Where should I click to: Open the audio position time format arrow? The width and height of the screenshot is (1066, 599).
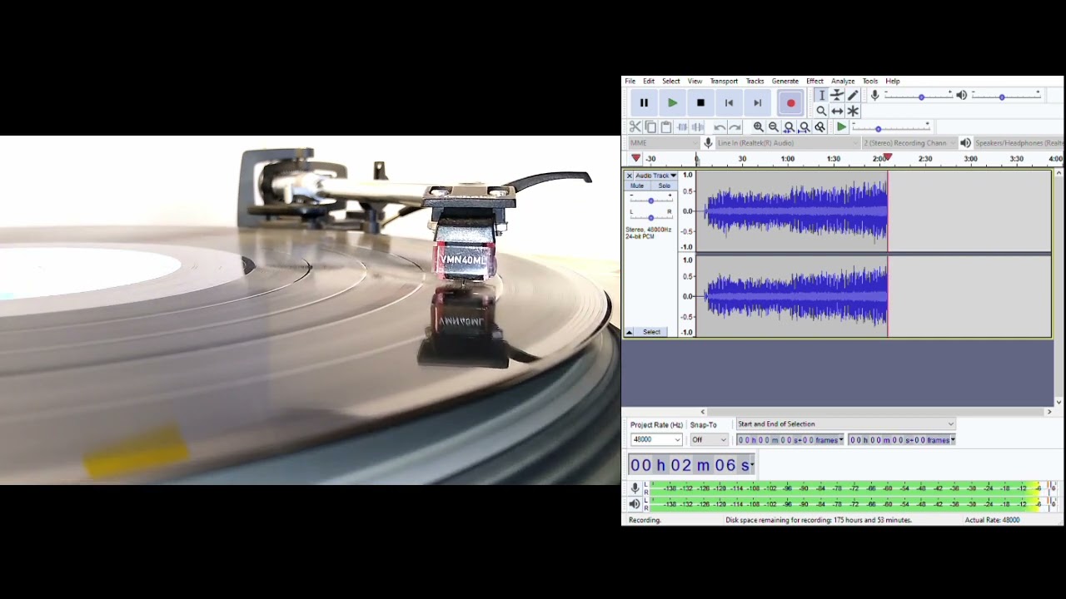coord(751,465)
